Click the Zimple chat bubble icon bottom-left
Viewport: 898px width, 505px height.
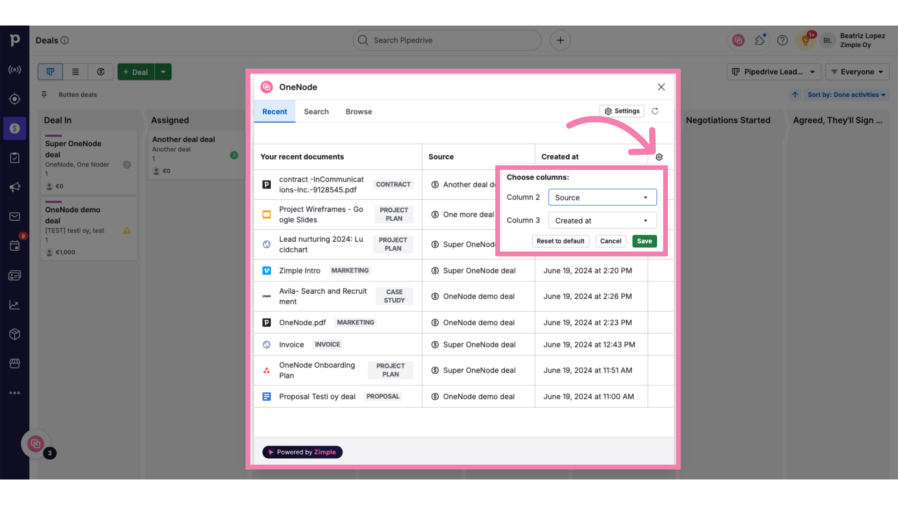click(35, 443)
